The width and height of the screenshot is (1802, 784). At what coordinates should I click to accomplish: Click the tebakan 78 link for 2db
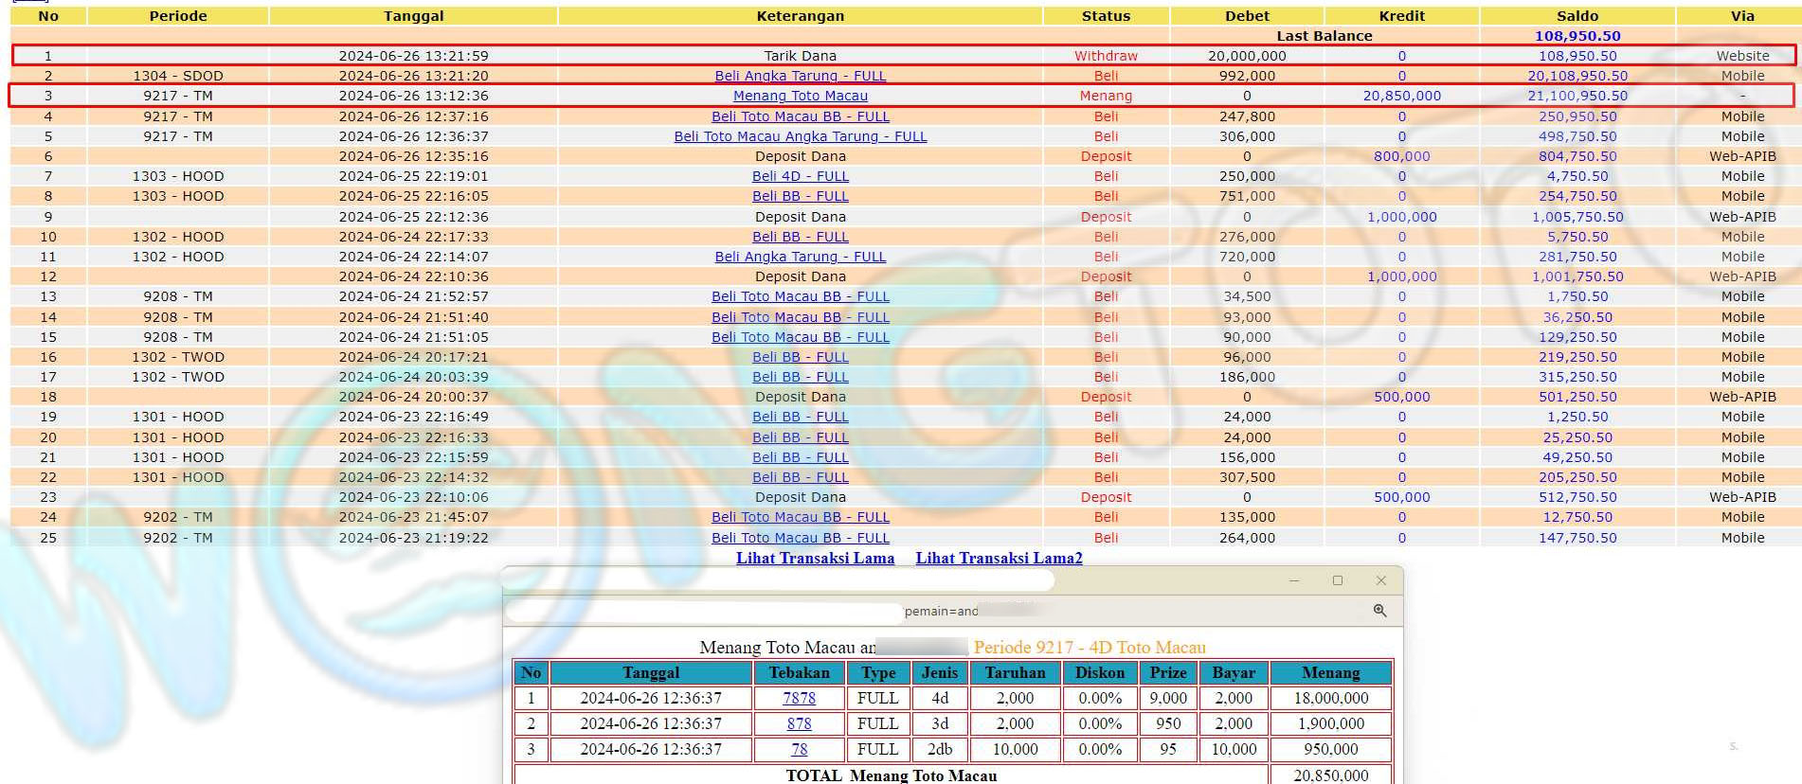pos(799,749)
